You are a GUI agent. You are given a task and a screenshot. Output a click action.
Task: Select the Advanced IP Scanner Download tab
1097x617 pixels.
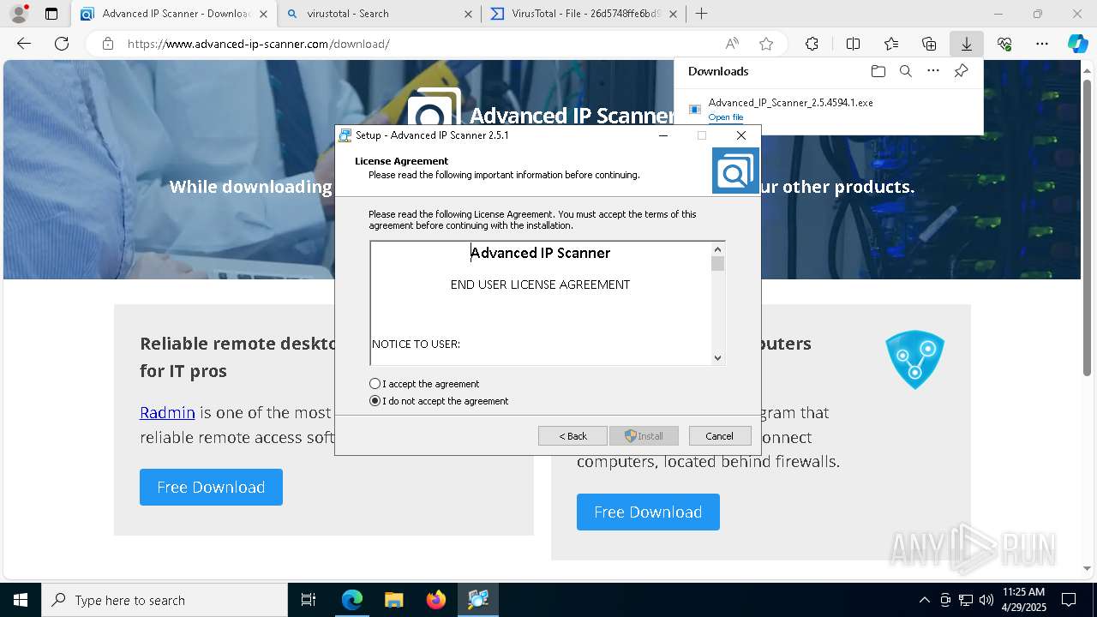(173, 14)
